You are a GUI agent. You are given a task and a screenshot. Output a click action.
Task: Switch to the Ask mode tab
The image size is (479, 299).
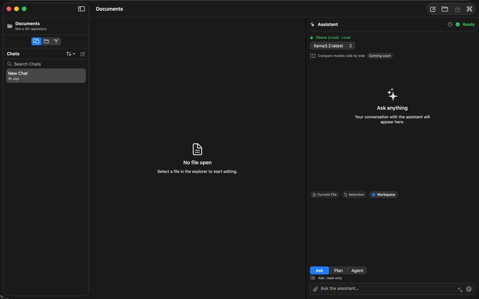[x=319, y=271]
